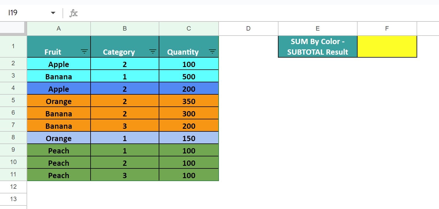Select the Peach cell in row 11
Viewport: 439px width, 209px height.
(58, 175)
